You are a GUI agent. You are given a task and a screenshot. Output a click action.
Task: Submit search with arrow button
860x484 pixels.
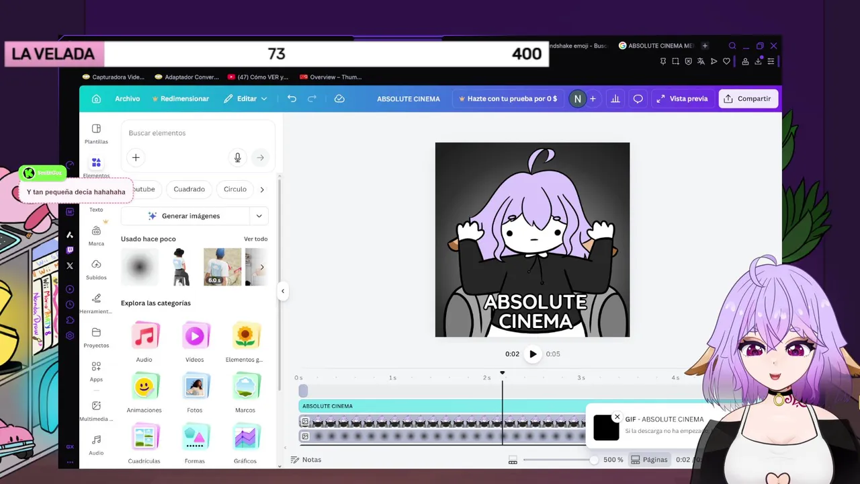[260, 158]
